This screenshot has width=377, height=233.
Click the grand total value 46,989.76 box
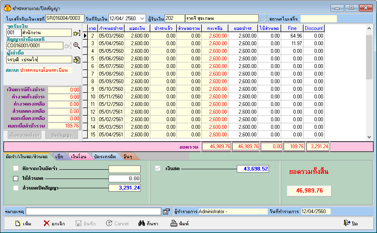(x=309, y=191)
